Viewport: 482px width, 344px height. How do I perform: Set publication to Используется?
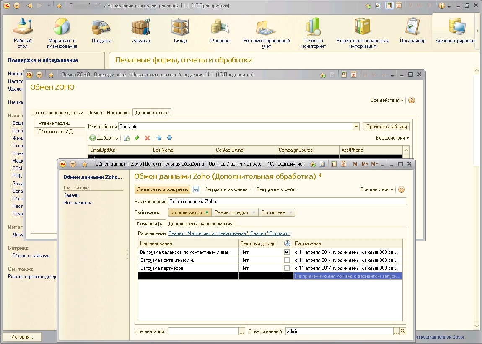click(189, 212)
